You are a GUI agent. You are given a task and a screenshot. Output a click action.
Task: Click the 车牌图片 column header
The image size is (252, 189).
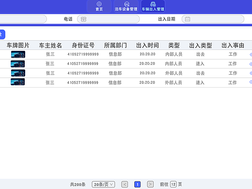(18, 46)
